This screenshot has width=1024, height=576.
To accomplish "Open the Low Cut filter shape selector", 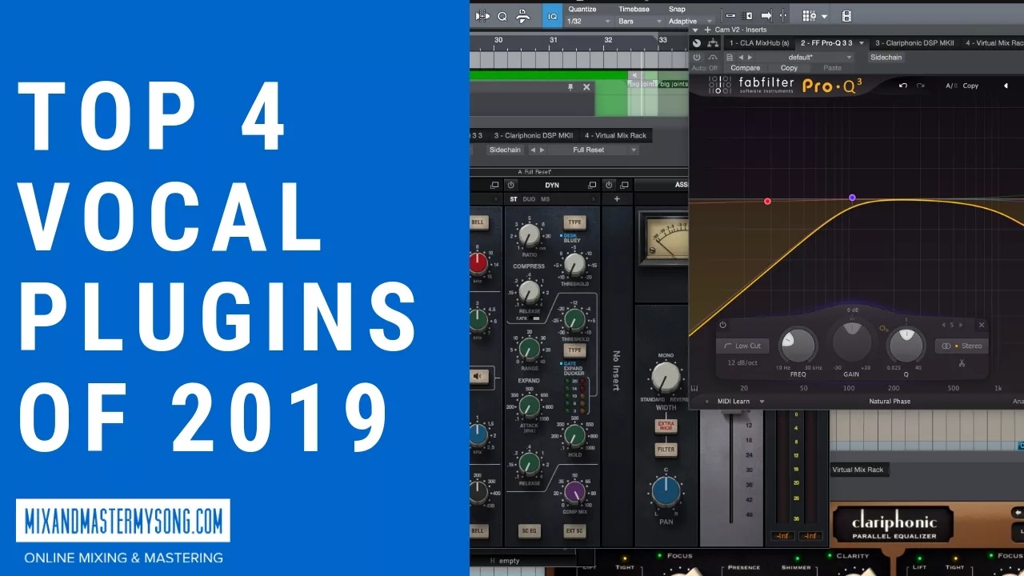I will point(743,346).
